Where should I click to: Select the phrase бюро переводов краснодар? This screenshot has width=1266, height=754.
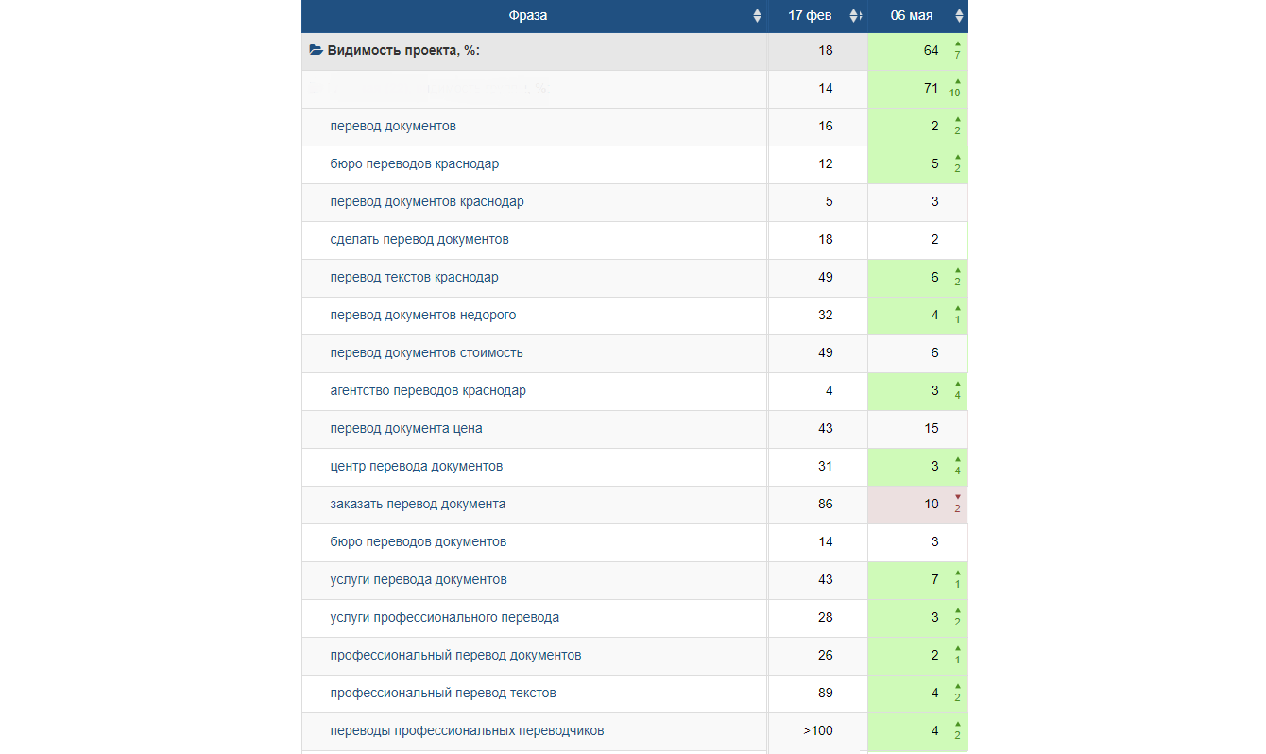(x=415, y=164)
